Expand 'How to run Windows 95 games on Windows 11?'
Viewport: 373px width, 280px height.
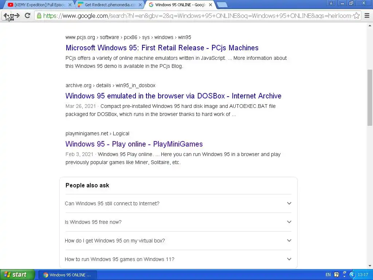[x=178, y=259]
